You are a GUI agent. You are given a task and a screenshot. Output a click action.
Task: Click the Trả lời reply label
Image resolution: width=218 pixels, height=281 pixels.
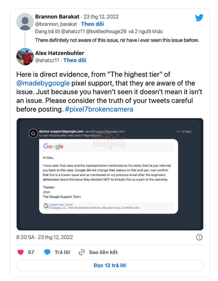coord(62,252)
